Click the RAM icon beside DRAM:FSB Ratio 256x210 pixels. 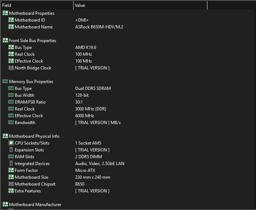pyautogui.click(x=11, y=102)
